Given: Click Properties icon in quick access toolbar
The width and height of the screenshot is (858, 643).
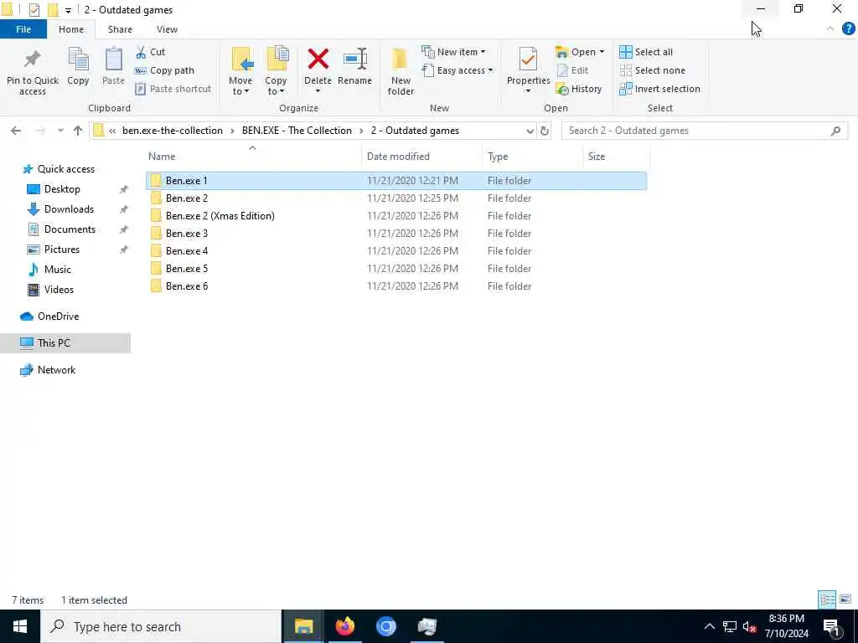Looking at the screenshot, I should [x=34, y=9].
